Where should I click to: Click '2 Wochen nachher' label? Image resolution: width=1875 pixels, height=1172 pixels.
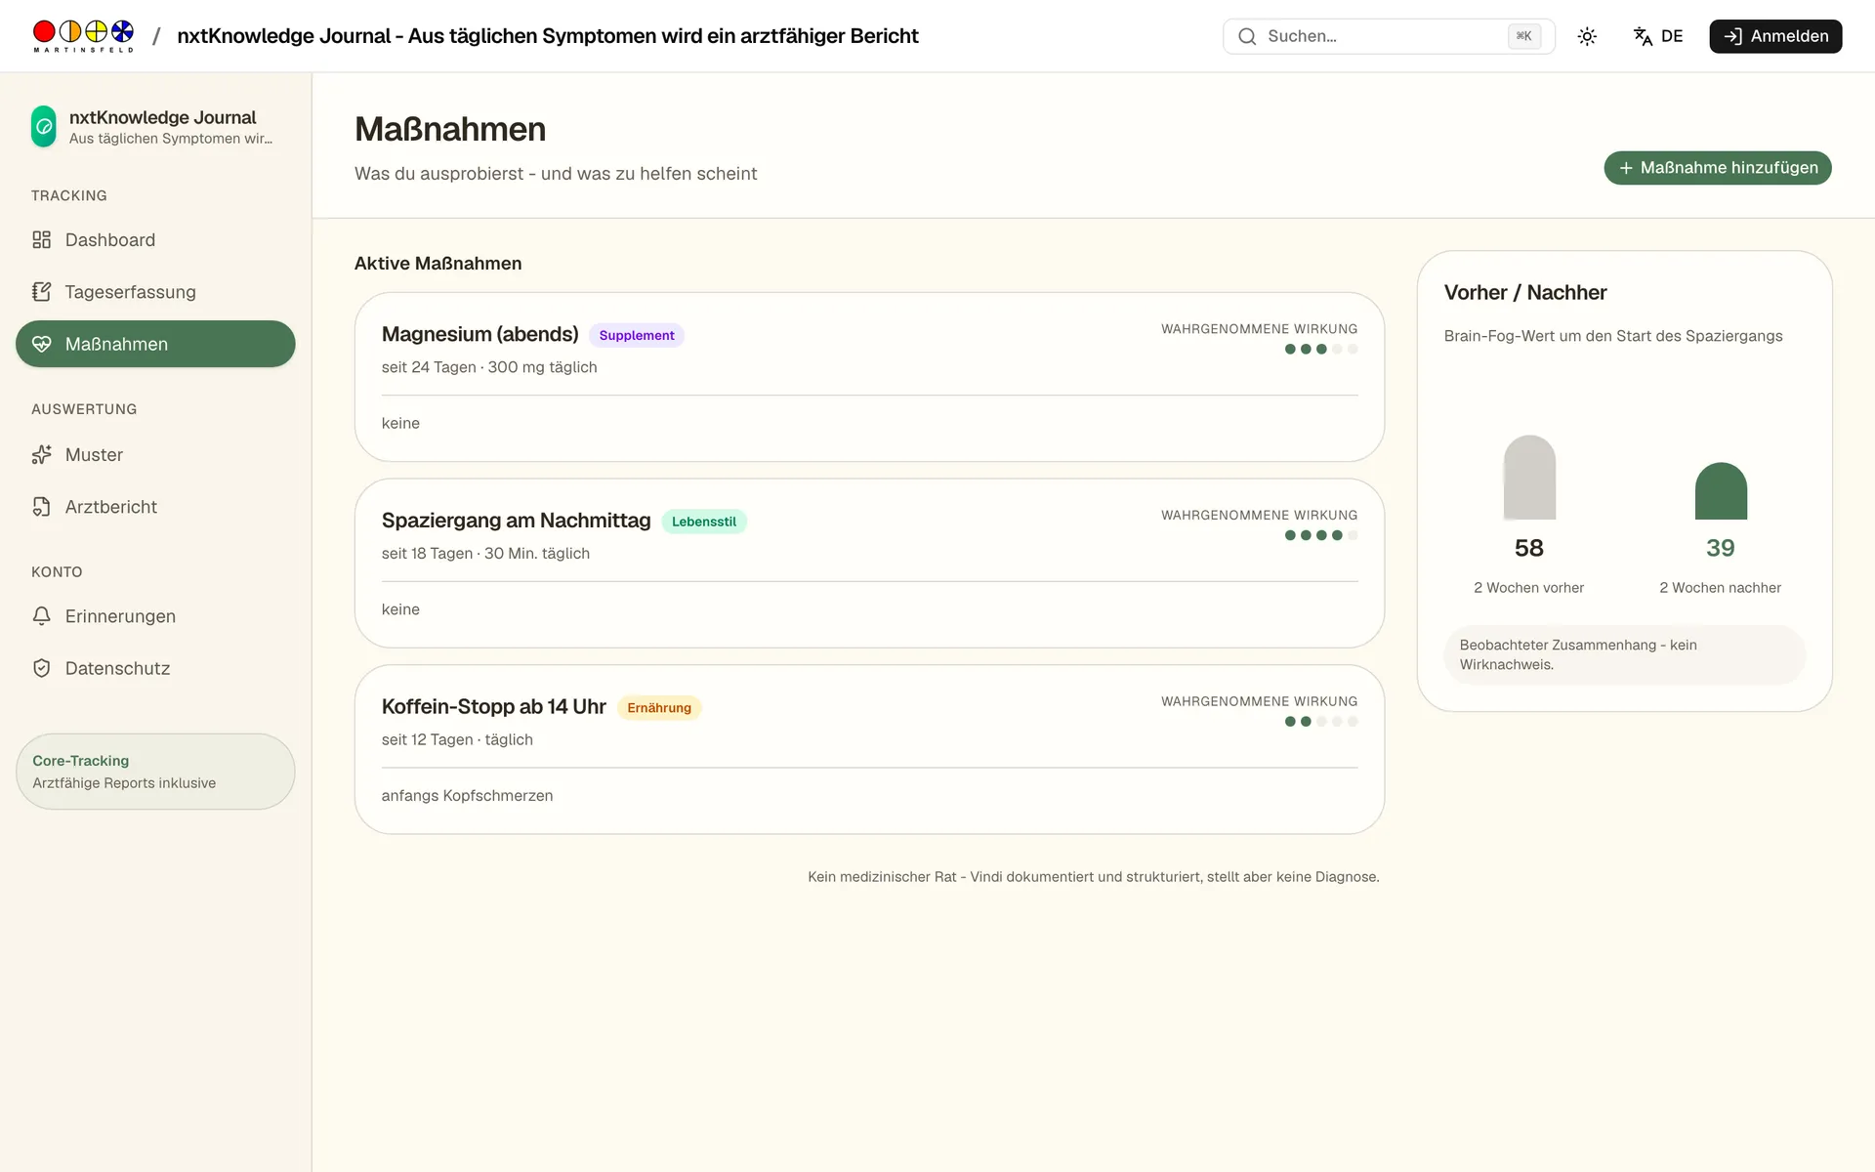click(x=1721, y=588)
